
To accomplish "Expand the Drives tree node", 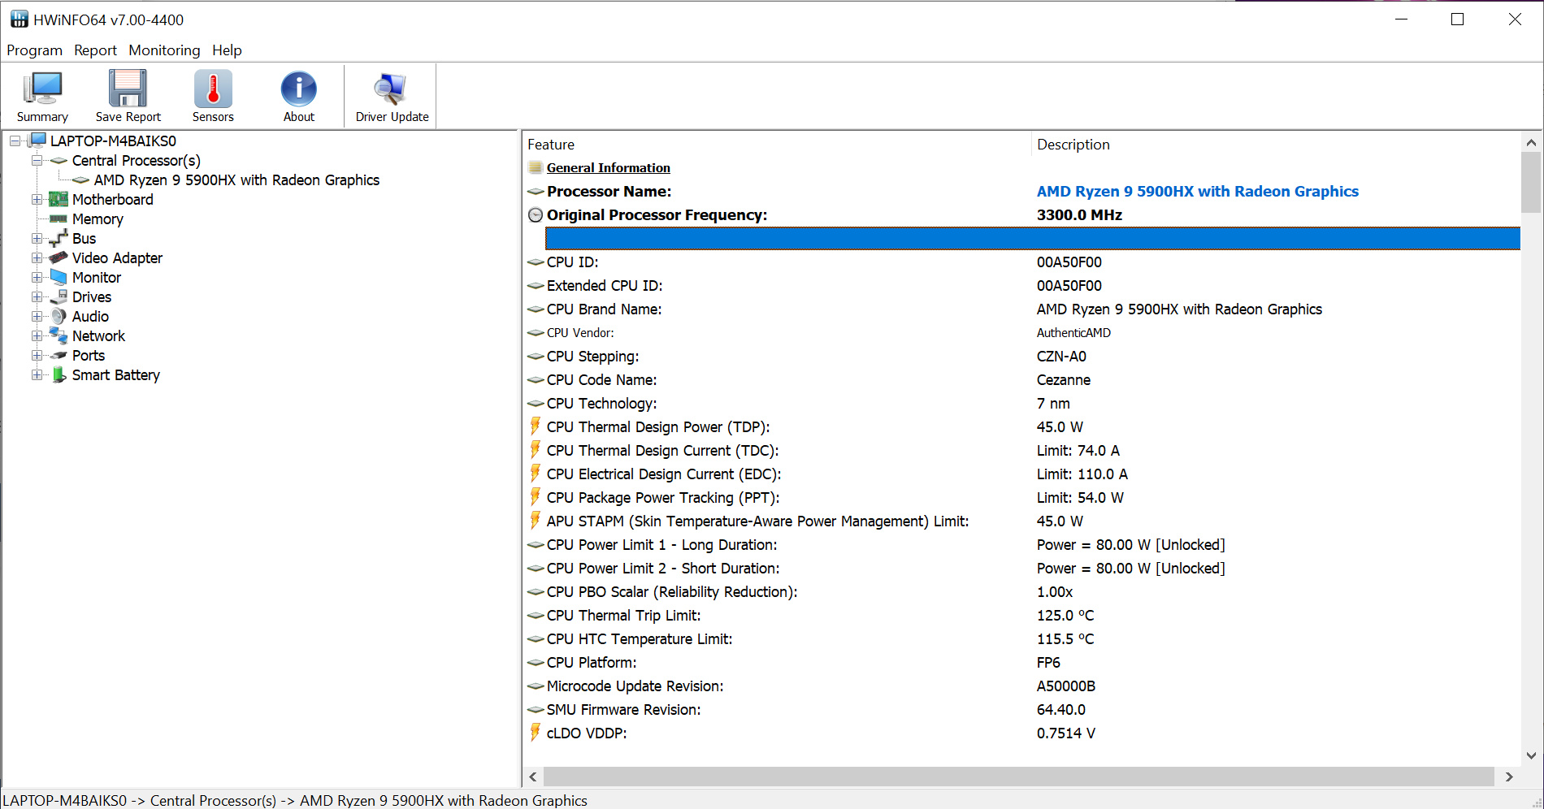I will pos(37,296).
